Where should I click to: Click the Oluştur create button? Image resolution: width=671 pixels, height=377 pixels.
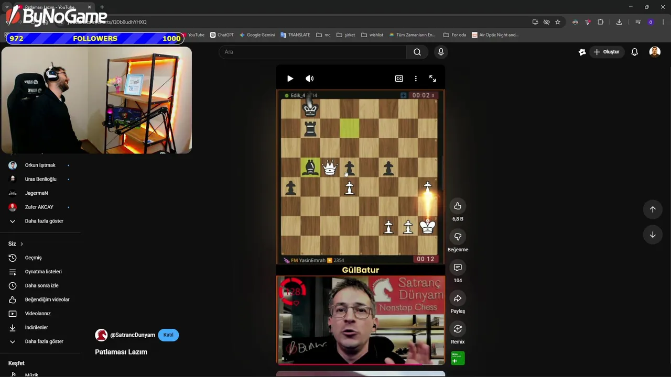[607, 52]
